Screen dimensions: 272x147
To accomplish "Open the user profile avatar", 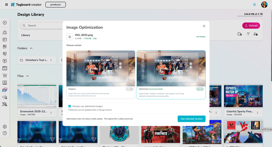I will point(264,4).
